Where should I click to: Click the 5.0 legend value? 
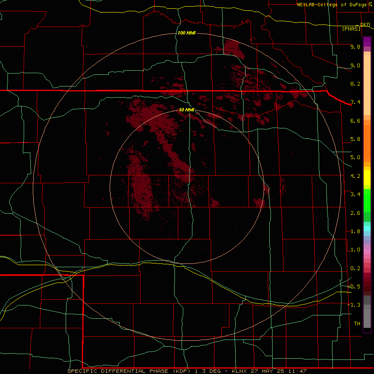[x=355, y=157]
